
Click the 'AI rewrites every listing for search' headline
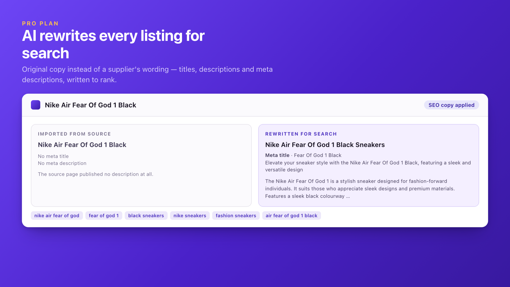113,44
